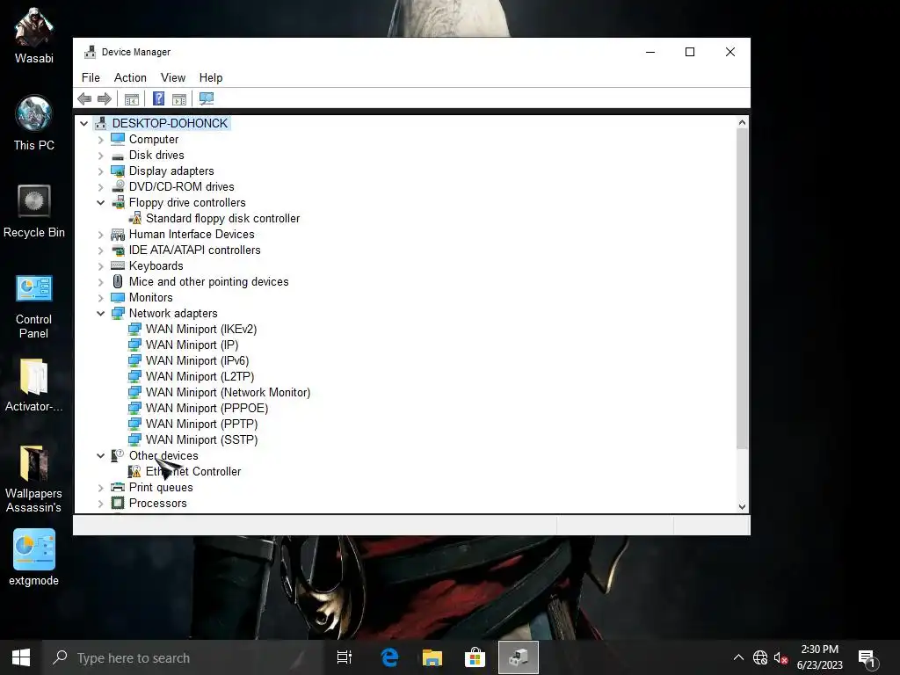Select WAN Miniport (SSTP)

pos(201,439)
